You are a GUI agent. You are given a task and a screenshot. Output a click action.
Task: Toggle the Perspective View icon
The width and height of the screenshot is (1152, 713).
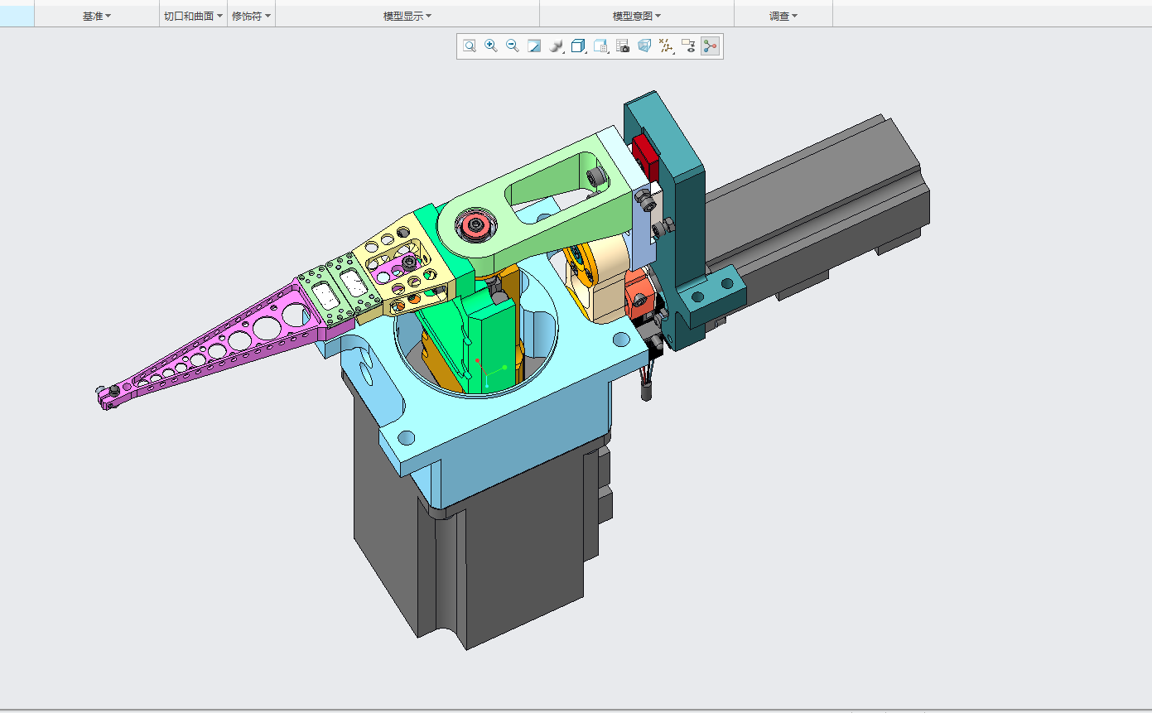click(644, 46)
